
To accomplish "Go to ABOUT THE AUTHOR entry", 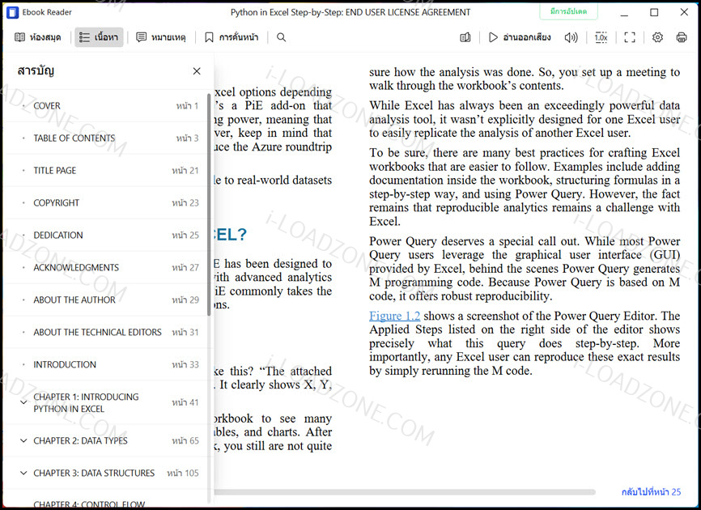I will point(107,300).
